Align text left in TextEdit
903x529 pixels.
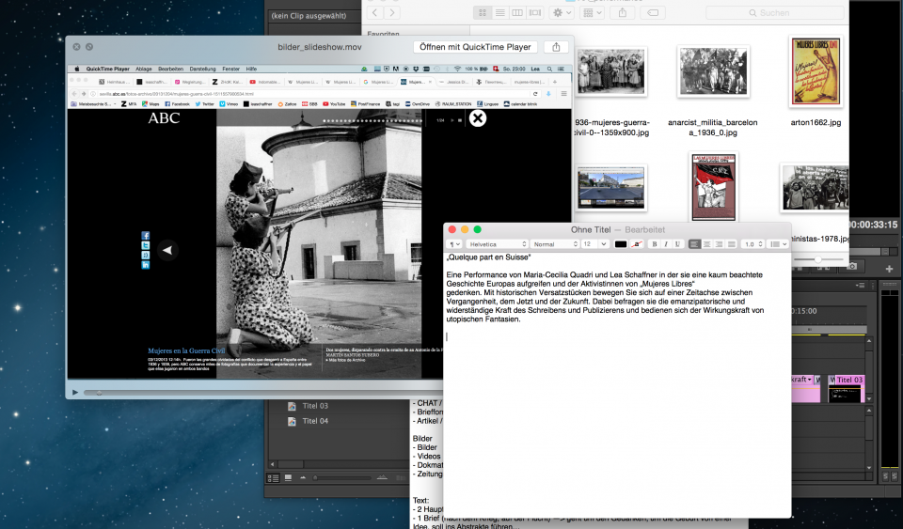tap(694, 244)
